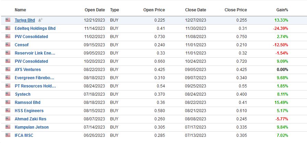This screenshot has width=307, height=143.
Task: Open the Edelteq Holdings Bhd link
Action: (35, 28)
